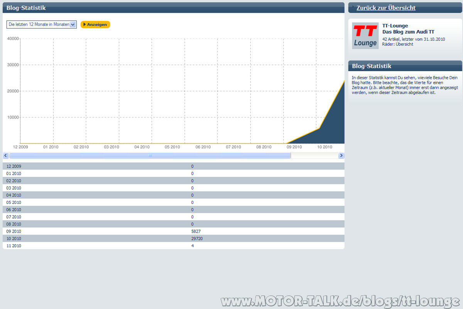
Task: Click the Räder: Übersicht entry in the blog info box
Action: pos(397,44)
